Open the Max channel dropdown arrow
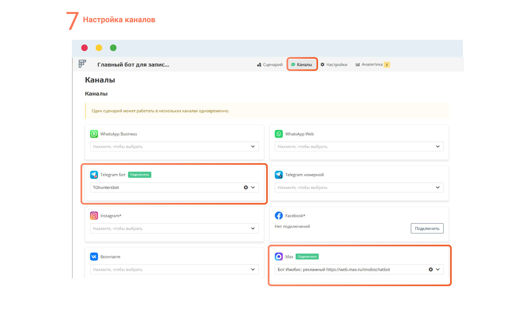Screen dimensions: 529x311 438,269
